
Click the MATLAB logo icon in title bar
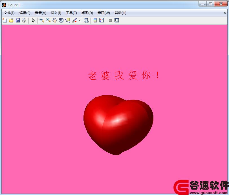point(4,5)
